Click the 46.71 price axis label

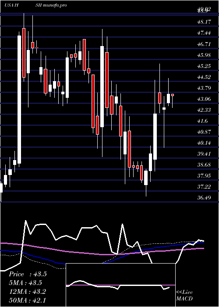point(204,44)
